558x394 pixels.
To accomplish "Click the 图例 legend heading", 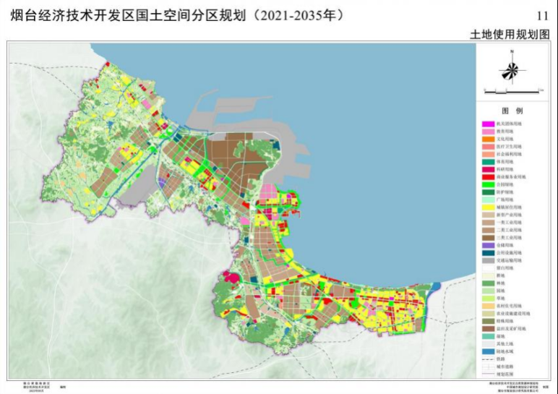I will (x=512, y=111).
